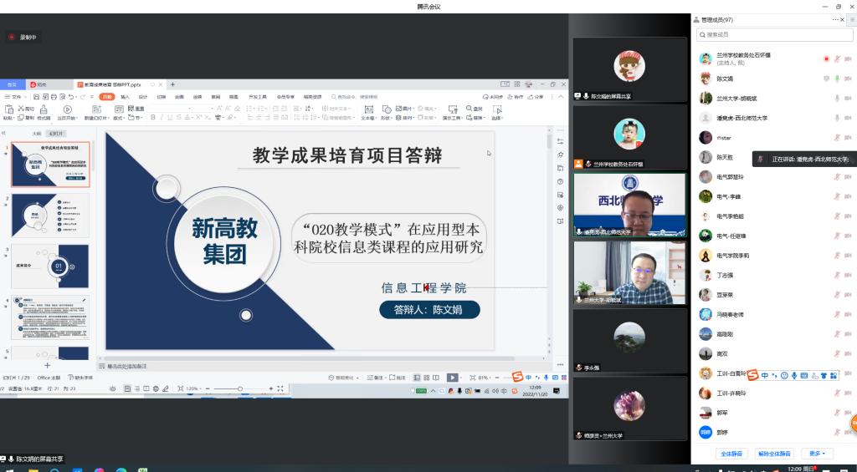Click muted mic icon for 电气-李峰
The width and height of the screenshot is (857, 472).
pyautogui.click(x=837, y=196)
